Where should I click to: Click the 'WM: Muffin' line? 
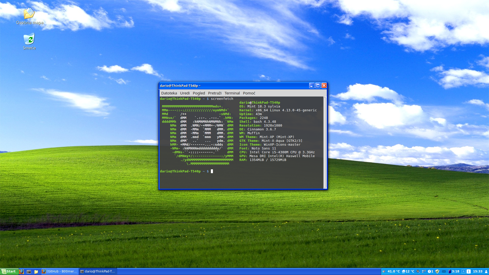point(249,133)
